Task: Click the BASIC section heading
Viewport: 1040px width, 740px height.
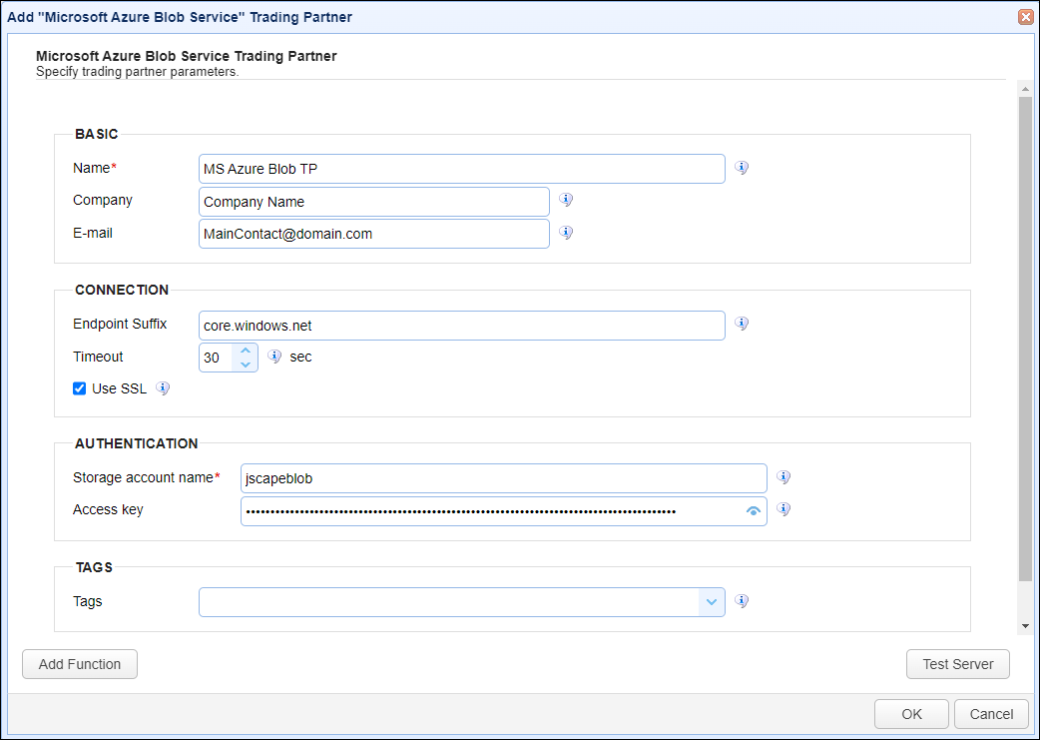Action: tap(96, 134)
